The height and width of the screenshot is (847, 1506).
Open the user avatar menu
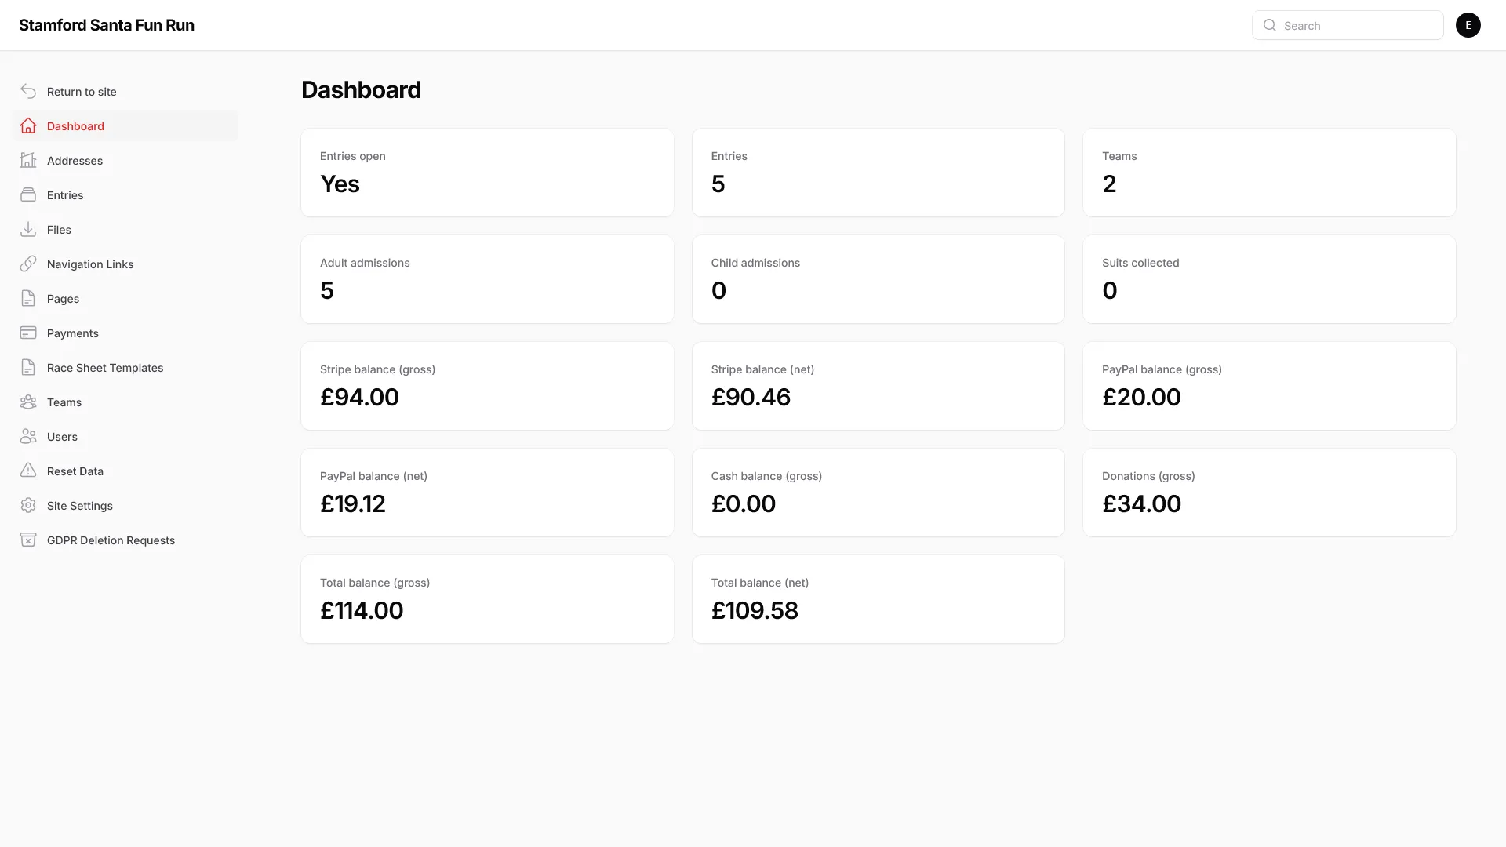[1468, 25]
